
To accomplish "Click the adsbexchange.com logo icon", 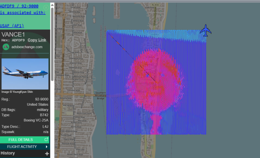I will (x=6, y=47).
